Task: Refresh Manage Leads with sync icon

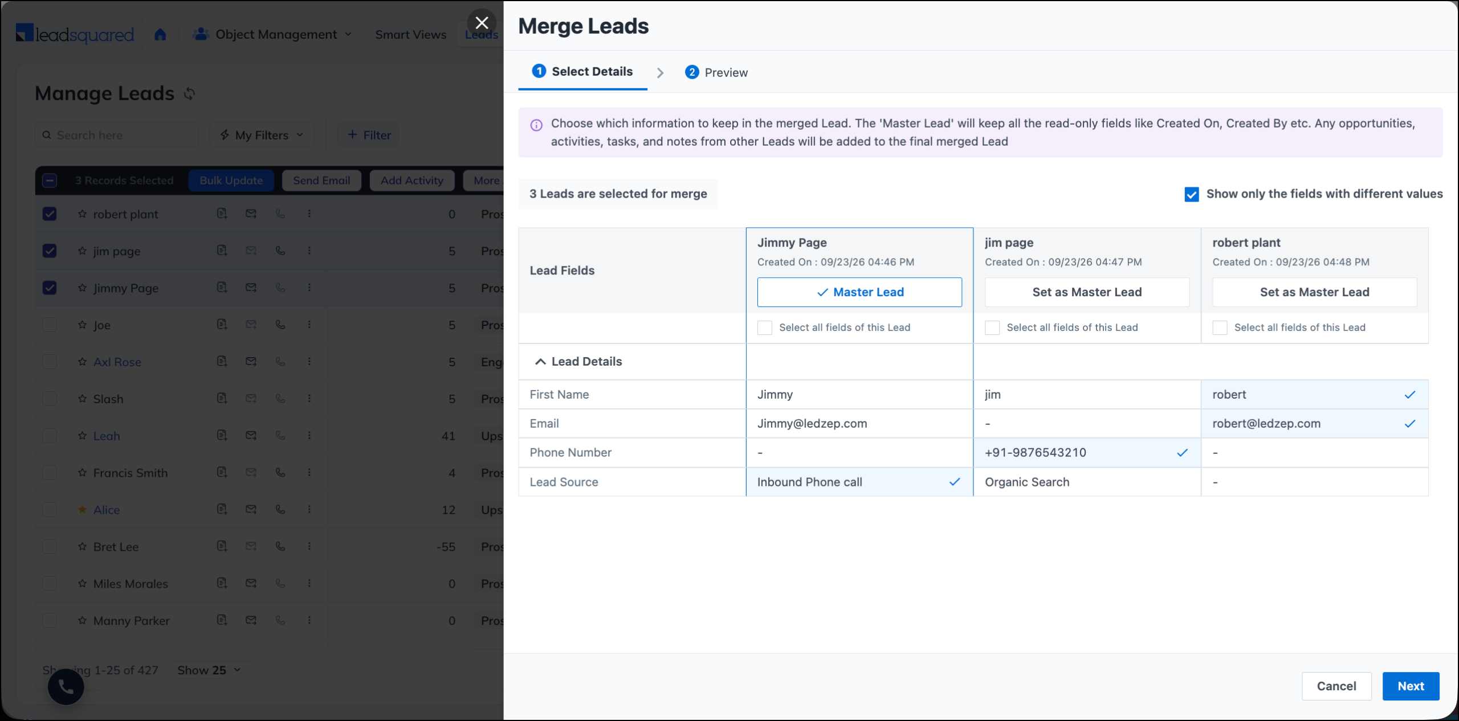Action: tap(190, 93)
